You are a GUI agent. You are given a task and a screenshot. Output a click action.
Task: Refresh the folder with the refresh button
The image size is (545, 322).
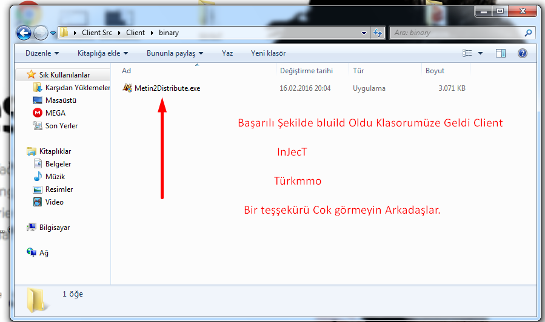click(378, 33)
